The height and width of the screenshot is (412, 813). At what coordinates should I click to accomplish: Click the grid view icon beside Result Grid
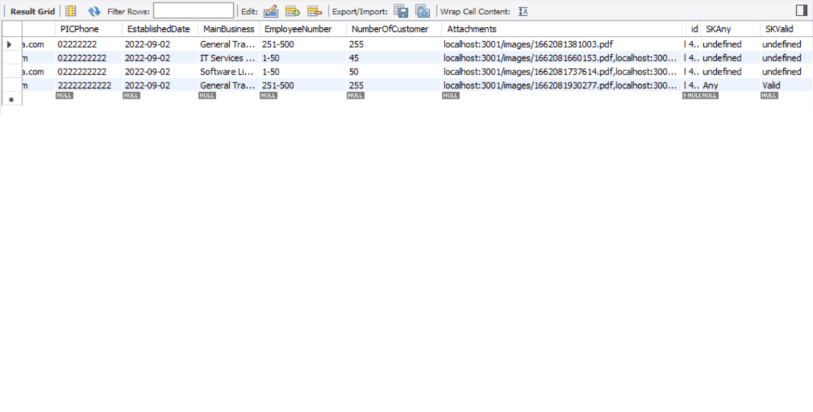pos(70,11)
